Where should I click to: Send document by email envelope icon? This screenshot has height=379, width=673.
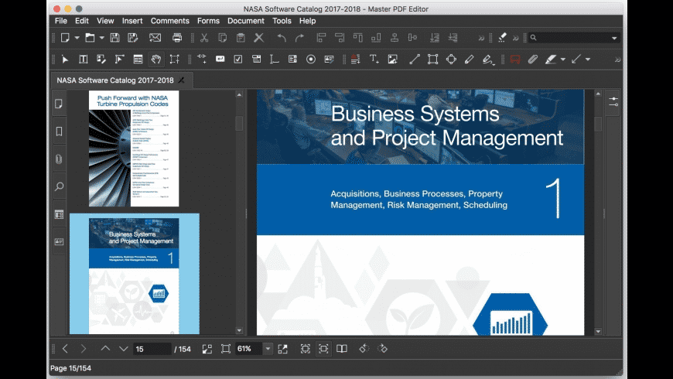click(155, 38)
